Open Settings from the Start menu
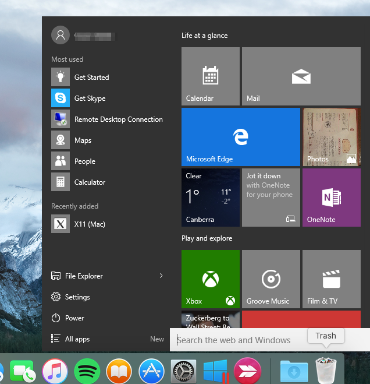The height and width of the screenshot is (384, 370). click(x=70, y=297)
